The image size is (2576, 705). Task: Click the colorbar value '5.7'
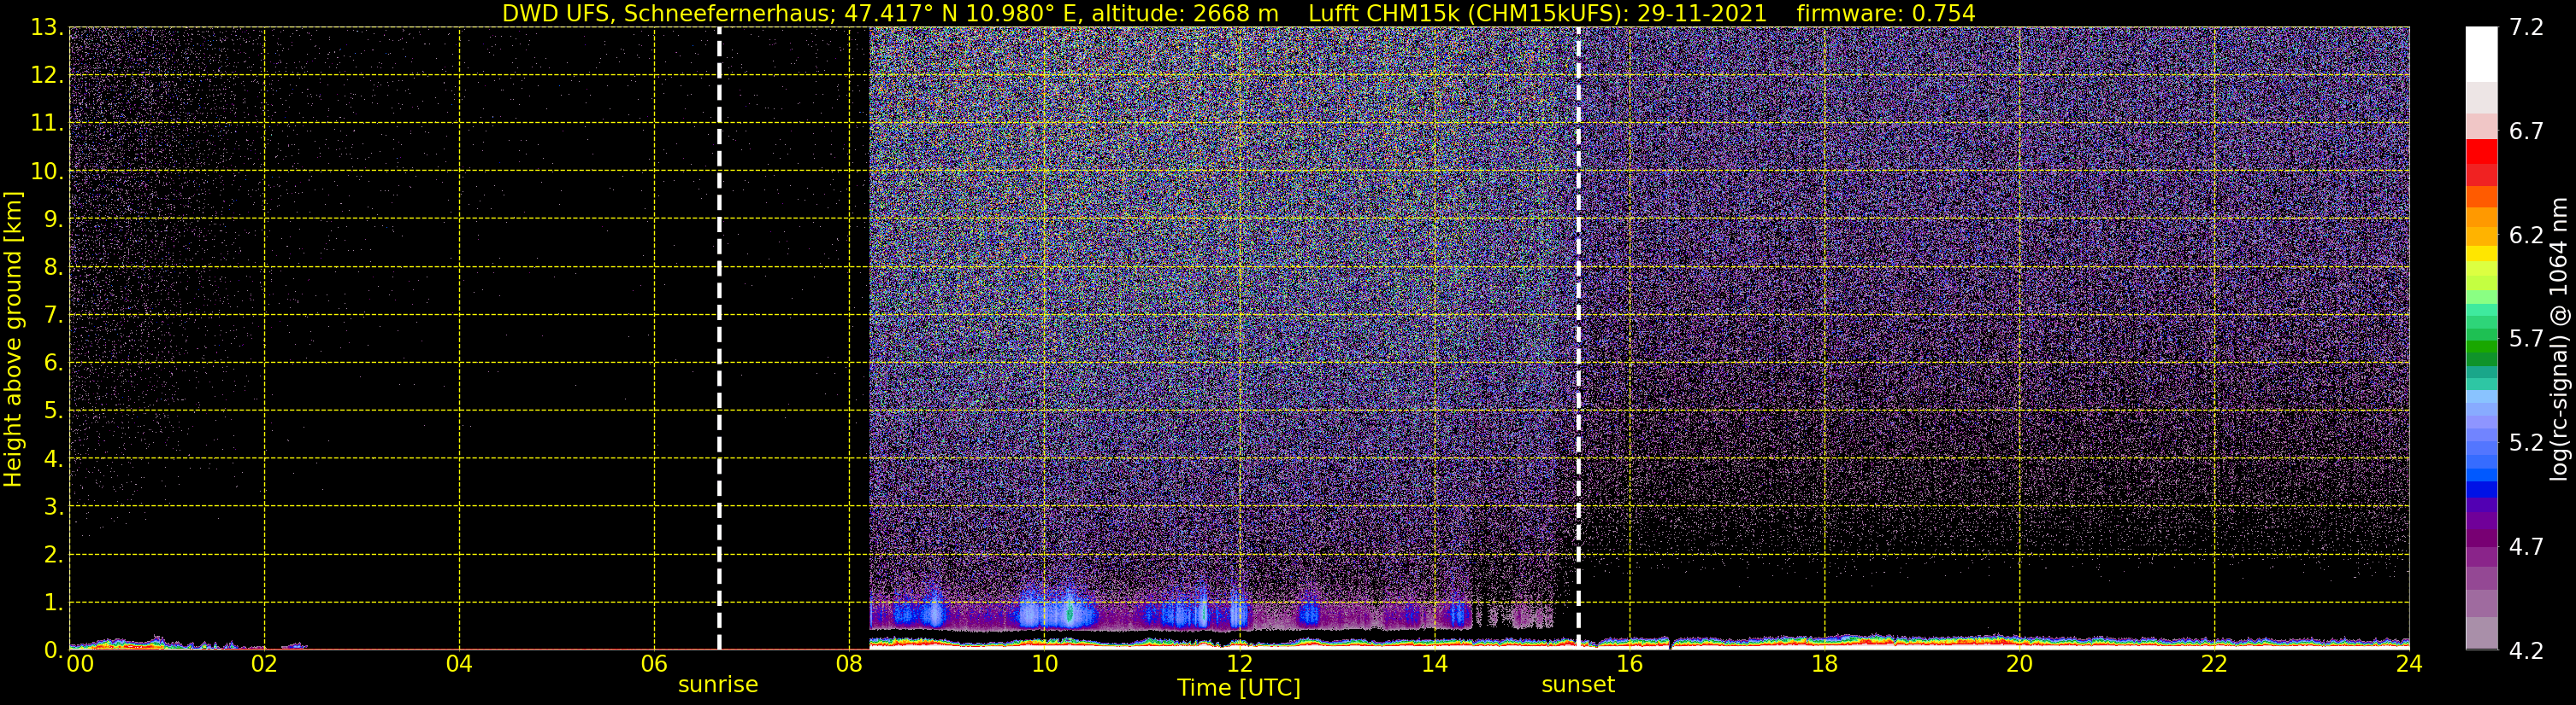2526,339
